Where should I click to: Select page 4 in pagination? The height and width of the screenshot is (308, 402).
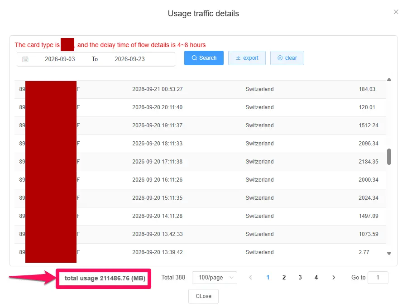pyautogui.click(x=316, y=278)
